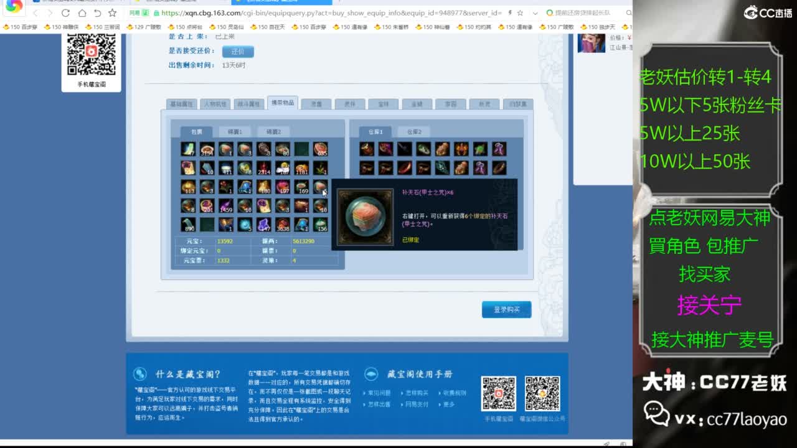This screenshot has height=448, width=797.
Task: Bookmark this page with the star icon
Action: tap(112, 12)
